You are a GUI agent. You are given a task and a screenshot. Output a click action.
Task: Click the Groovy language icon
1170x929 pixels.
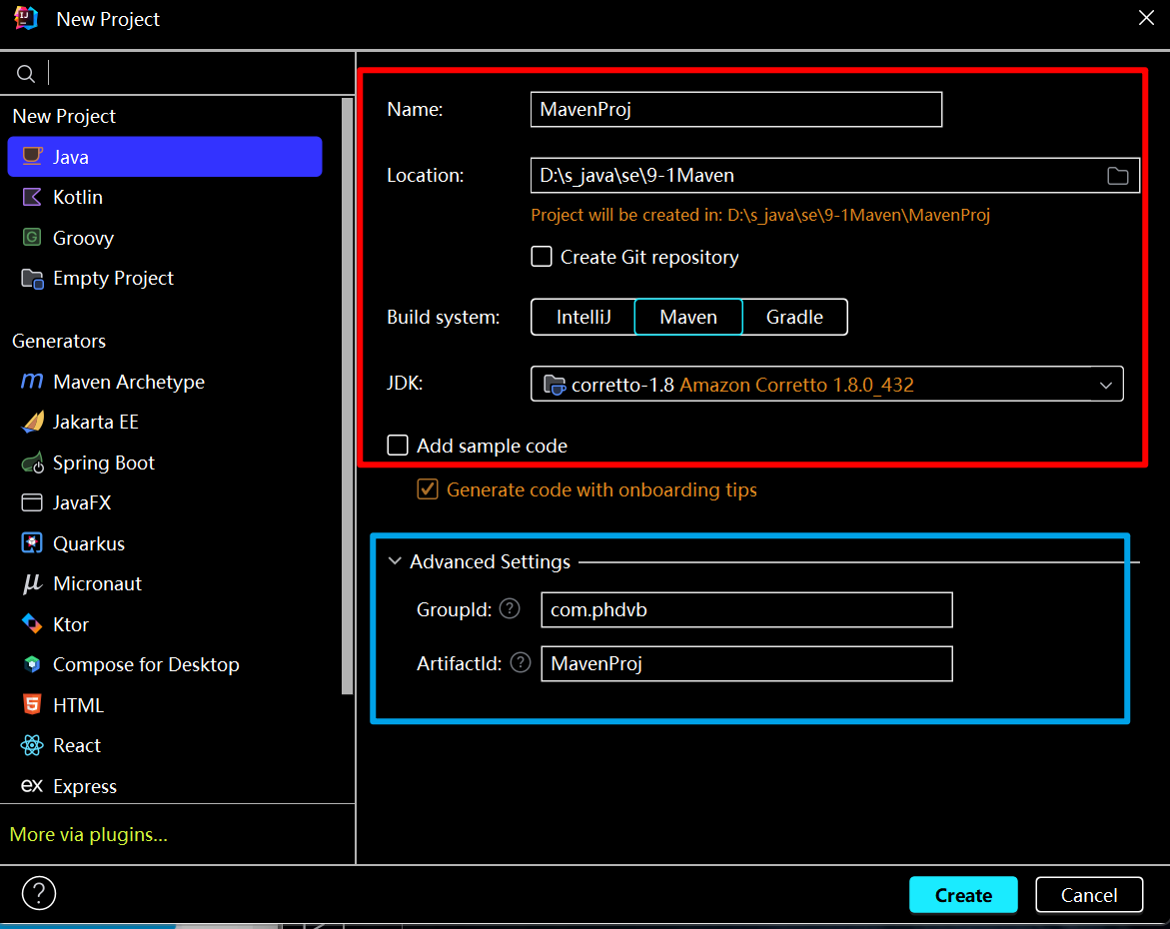[32, 238]
